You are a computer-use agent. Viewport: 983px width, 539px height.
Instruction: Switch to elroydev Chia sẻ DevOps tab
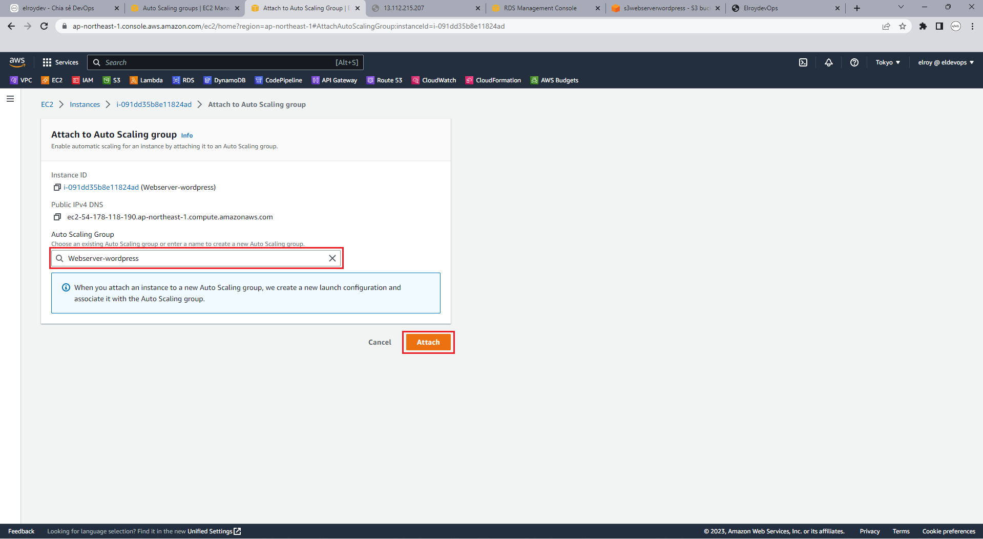click(x=65, y=8)
